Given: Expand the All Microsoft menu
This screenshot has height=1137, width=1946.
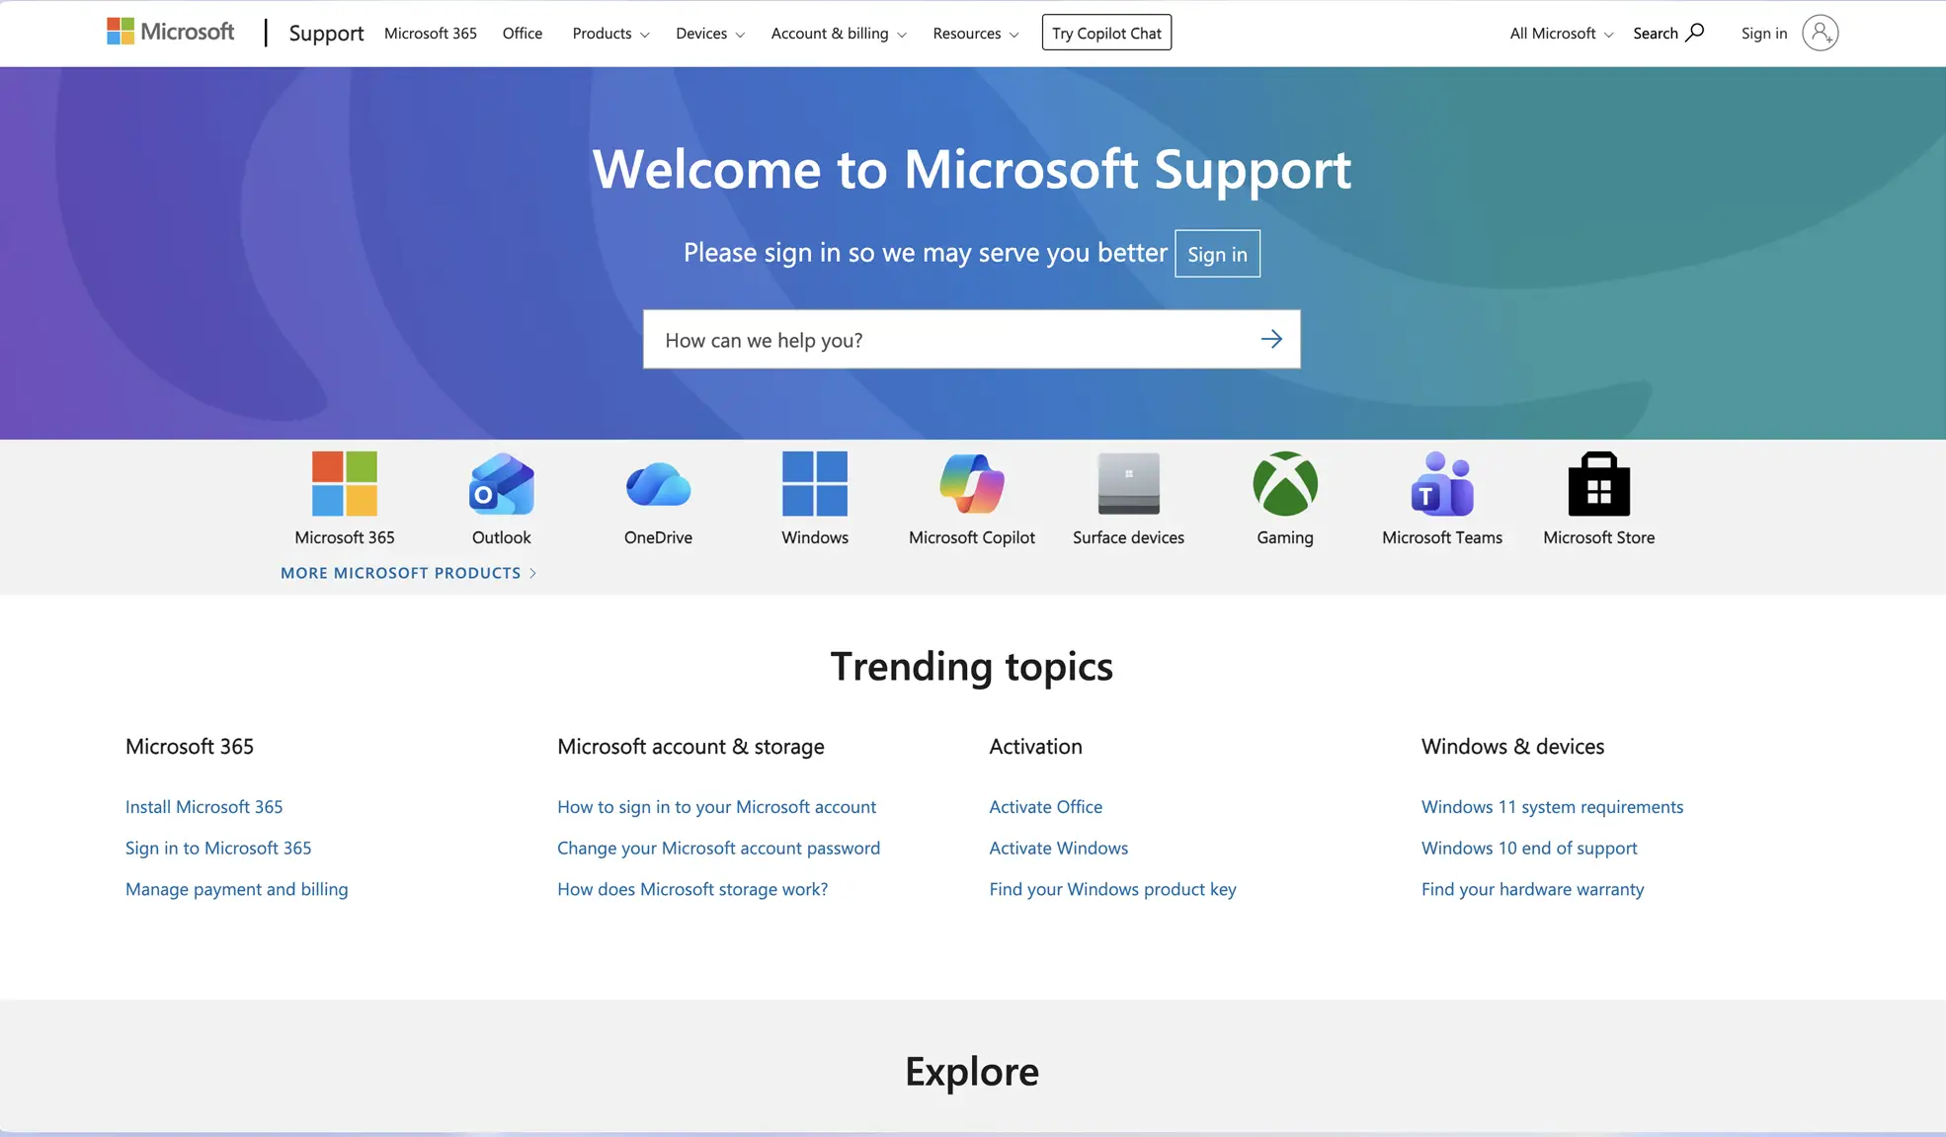Looking at the screenshot, I should pyautogui.click(x=1561, y=34).
